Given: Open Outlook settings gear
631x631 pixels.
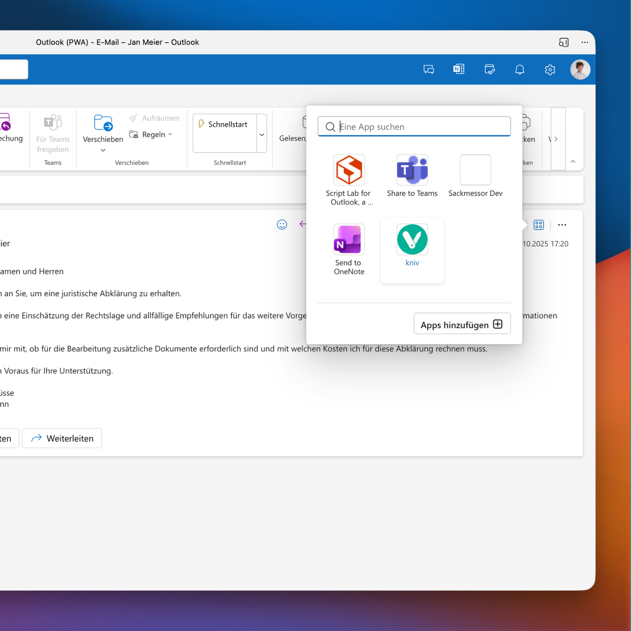Looking at the screenshot, I should (x=550, y=70).
